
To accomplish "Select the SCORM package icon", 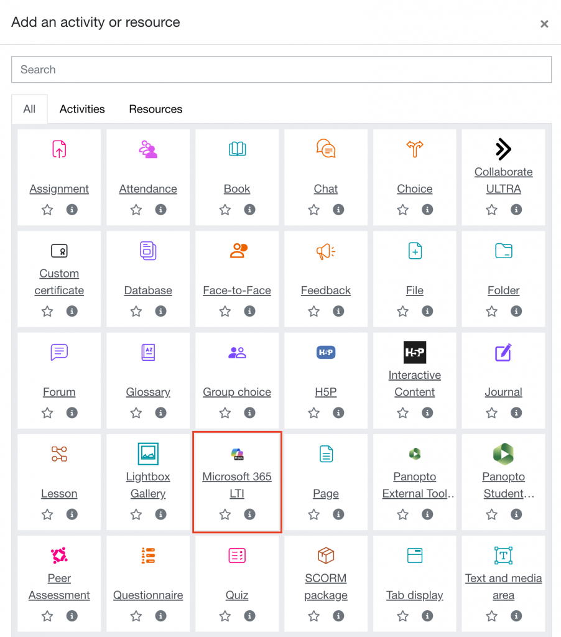I will tap(326, 556).
